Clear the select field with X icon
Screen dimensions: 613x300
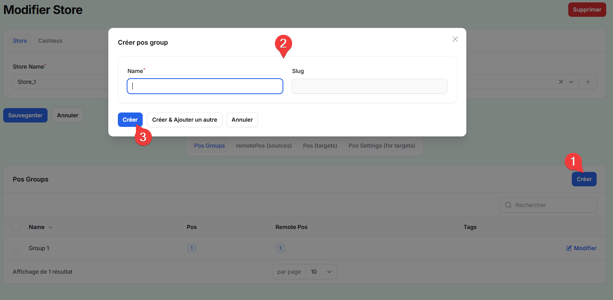[561, 82]
